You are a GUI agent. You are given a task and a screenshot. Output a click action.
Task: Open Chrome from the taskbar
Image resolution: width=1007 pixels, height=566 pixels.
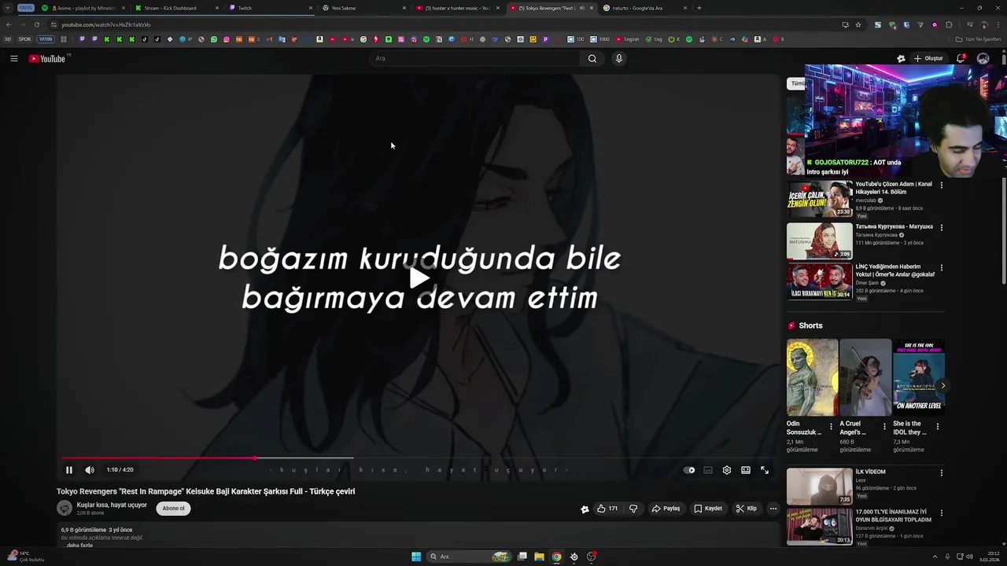[556, 557]
